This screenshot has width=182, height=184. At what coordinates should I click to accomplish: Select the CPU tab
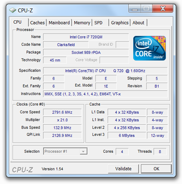[20, 22]
